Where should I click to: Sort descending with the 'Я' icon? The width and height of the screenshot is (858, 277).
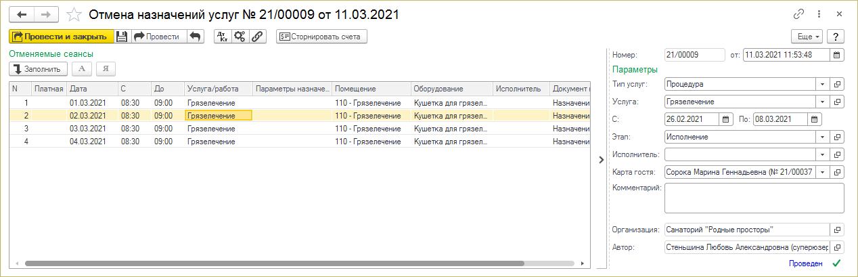pos(106,68)
